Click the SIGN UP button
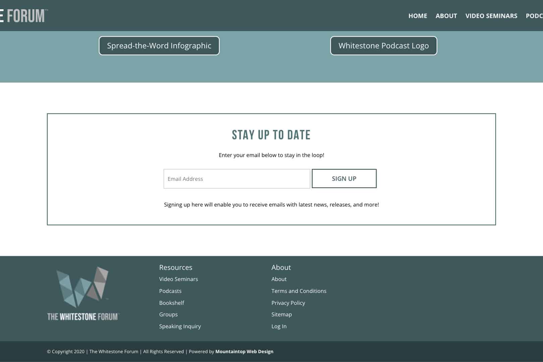Screen dimensions: 543x362 point(344,179)
